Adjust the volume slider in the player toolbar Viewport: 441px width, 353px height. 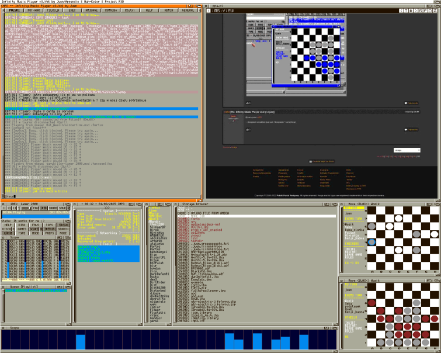point(26,208)
